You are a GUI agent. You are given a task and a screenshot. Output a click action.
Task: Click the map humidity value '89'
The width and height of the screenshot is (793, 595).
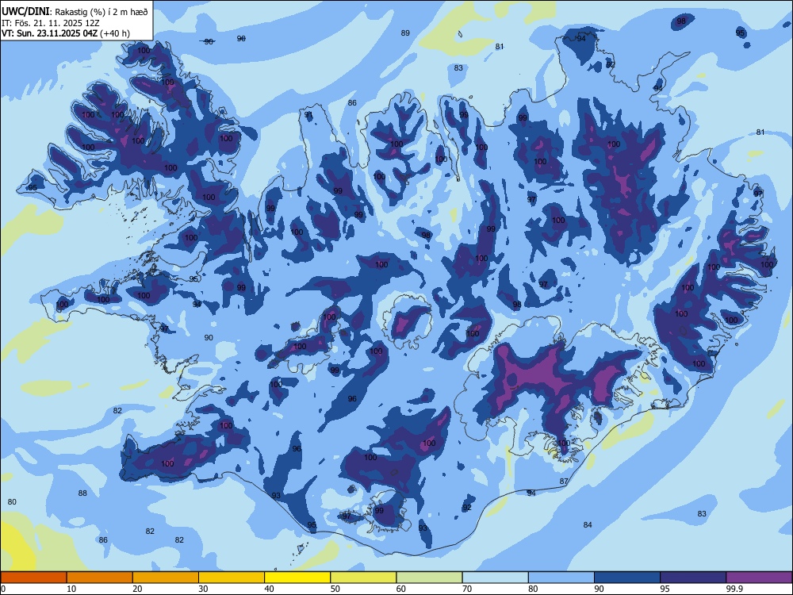click(405, 33)
